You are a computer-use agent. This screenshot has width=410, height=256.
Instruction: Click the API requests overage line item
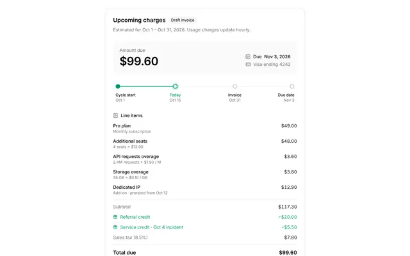[x=205, y=159]
